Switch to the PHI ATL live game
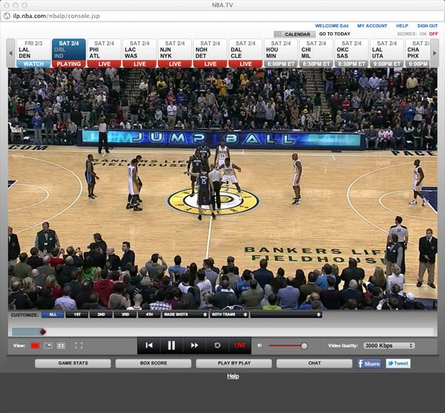The height and width of the screenshot is (413, 445). 104,53
